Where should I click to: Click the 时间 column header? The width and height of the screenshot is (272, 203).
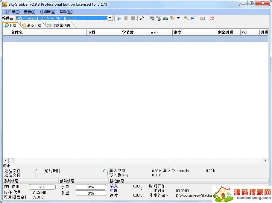click(264, 32)
